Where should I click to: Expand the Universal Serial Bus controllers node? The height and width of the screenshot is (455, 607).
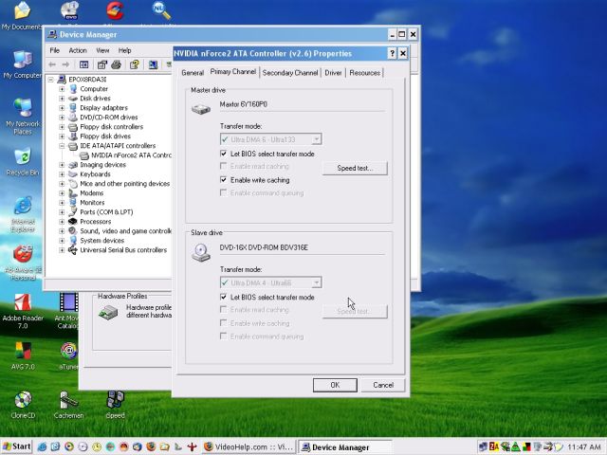(x=62, y=250)
